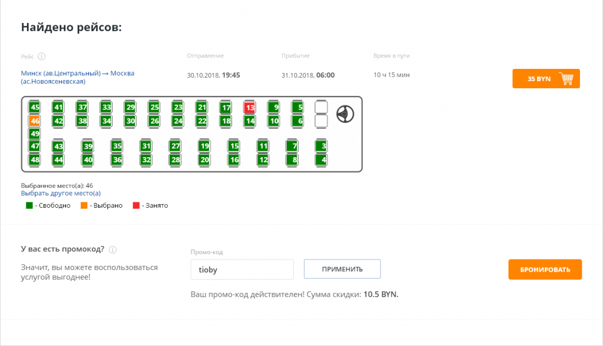Click Выбрать другое место(а) link
Viewport: 603px width, 346px height.
click(61, 194)
